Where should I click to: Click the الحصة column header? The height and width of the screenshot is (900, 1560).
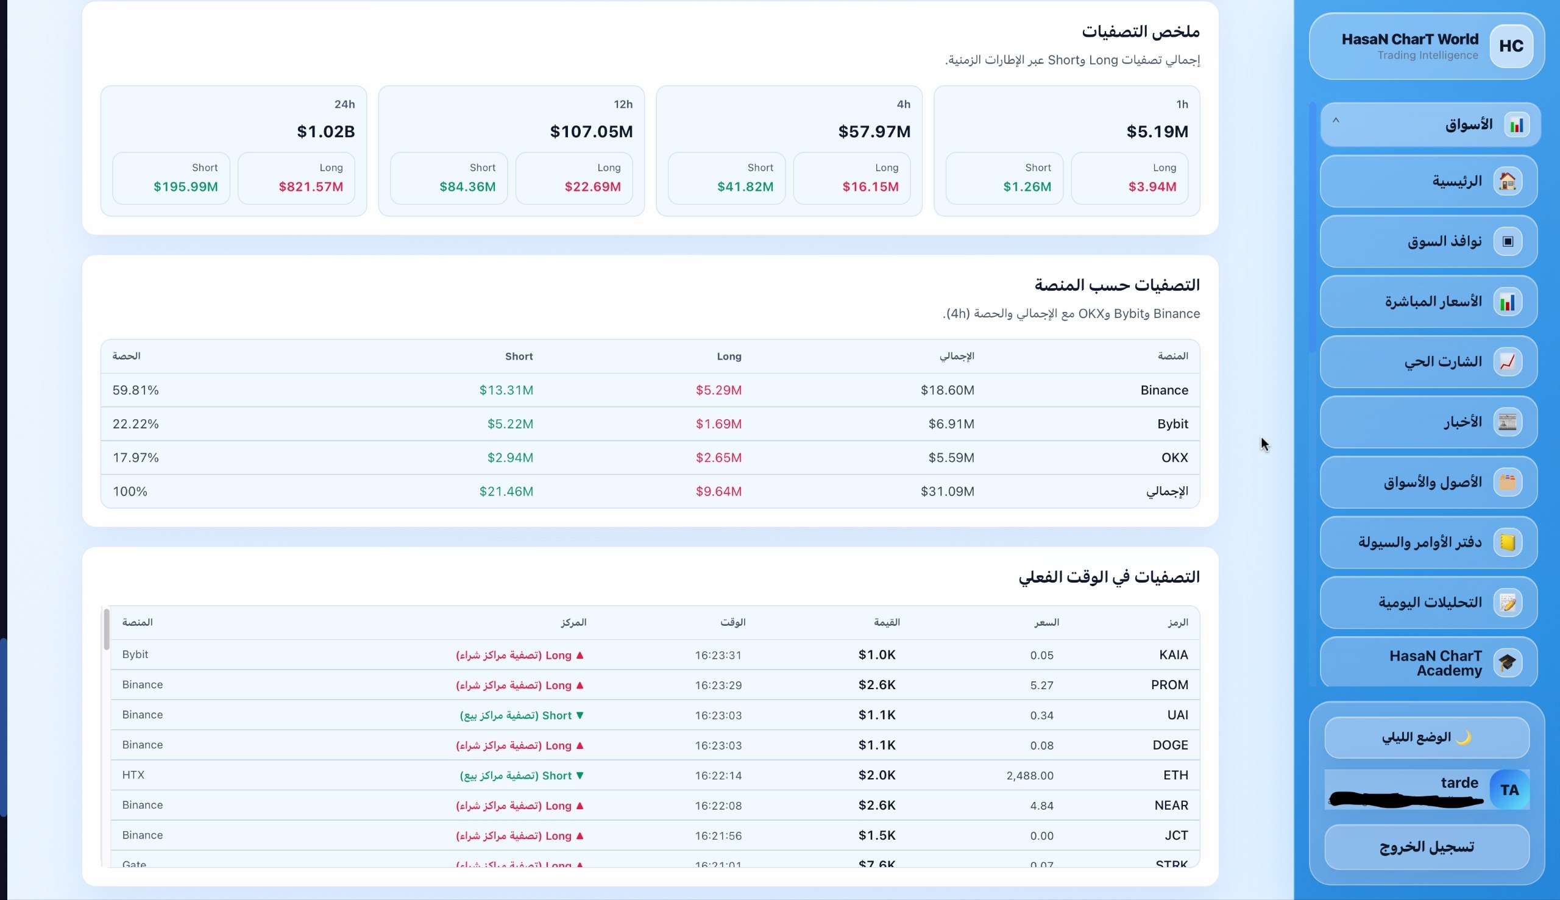[x=126, y=356]
